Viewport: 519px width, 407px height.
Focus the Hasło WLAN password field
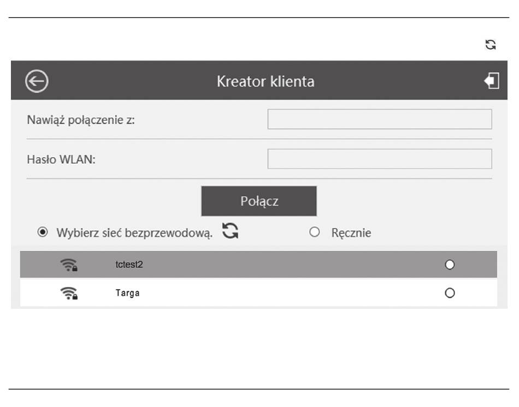click(x=380, y=159)
